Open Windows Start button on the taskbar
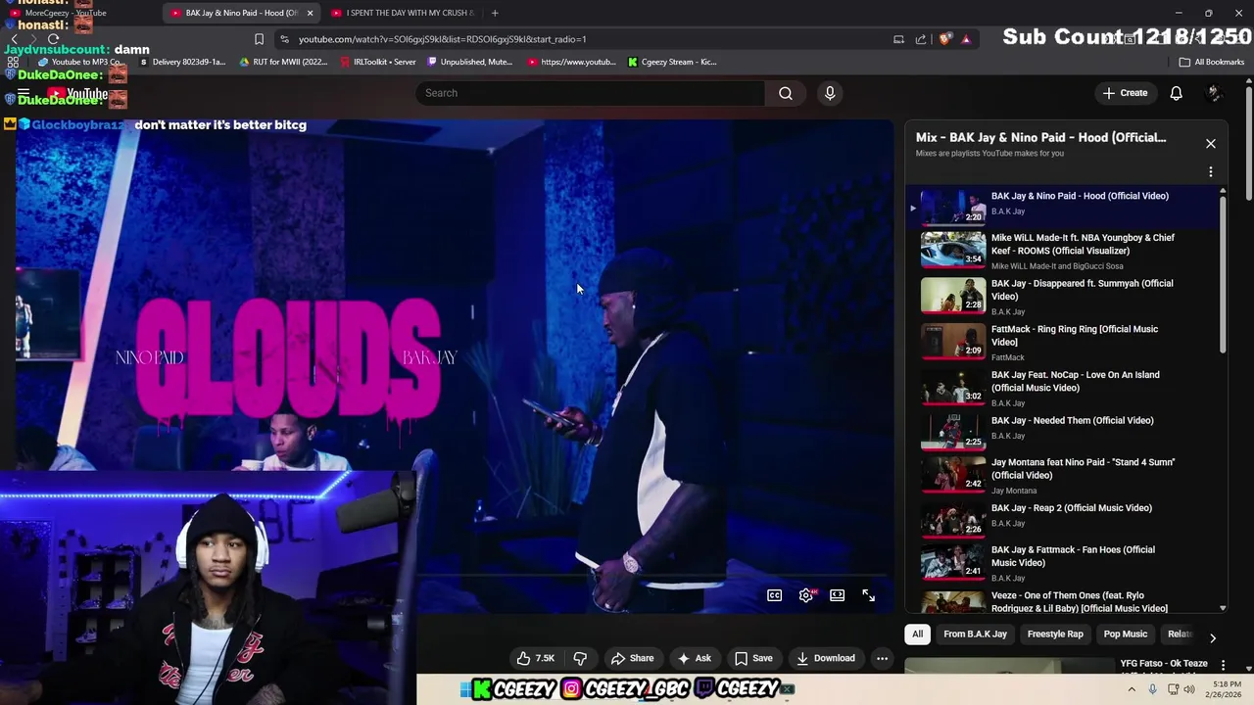 coord(467,689)
